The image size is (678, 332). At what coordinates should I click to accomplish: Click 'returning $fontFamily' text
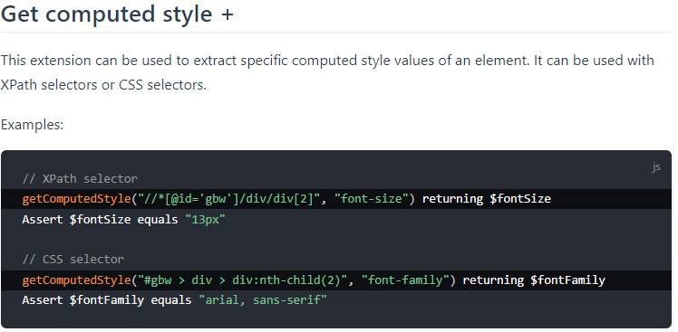pyautogui.click(x=534, y=280)
